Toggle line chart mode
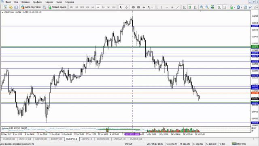Image resolution: width=259 pixels, height=146 pixels. tap(195, 7)
